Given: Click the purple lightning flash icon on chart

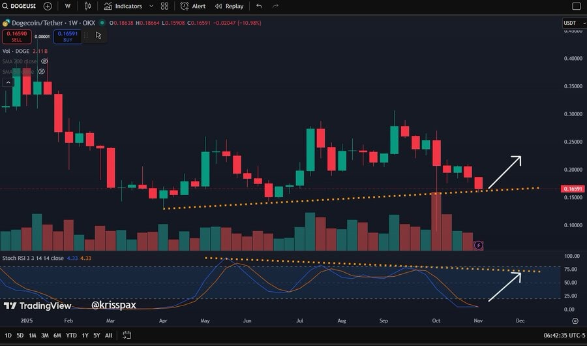Looking at the screenshot, I should click(x=479, y=245).
